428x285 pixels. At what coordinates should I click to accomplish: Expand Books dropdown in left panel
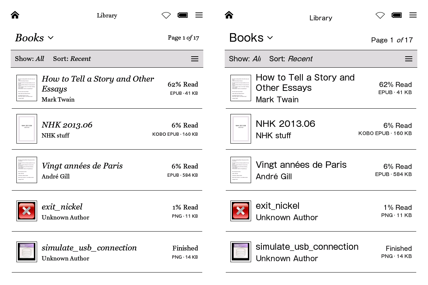(x=35, y=38)
